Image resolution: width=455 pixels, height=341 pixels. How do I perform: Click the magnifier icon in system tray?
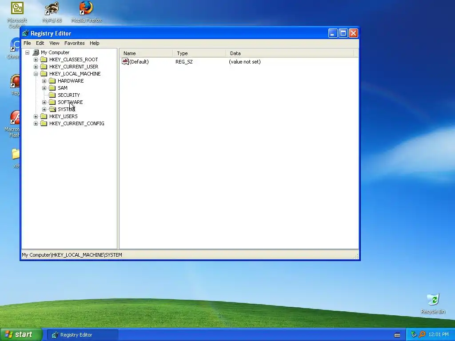pos(422,335)
